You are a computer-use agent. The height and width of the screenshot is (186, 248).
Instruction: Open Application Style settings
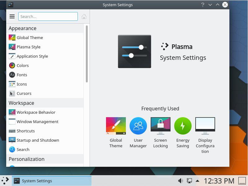tap(32, 56)
